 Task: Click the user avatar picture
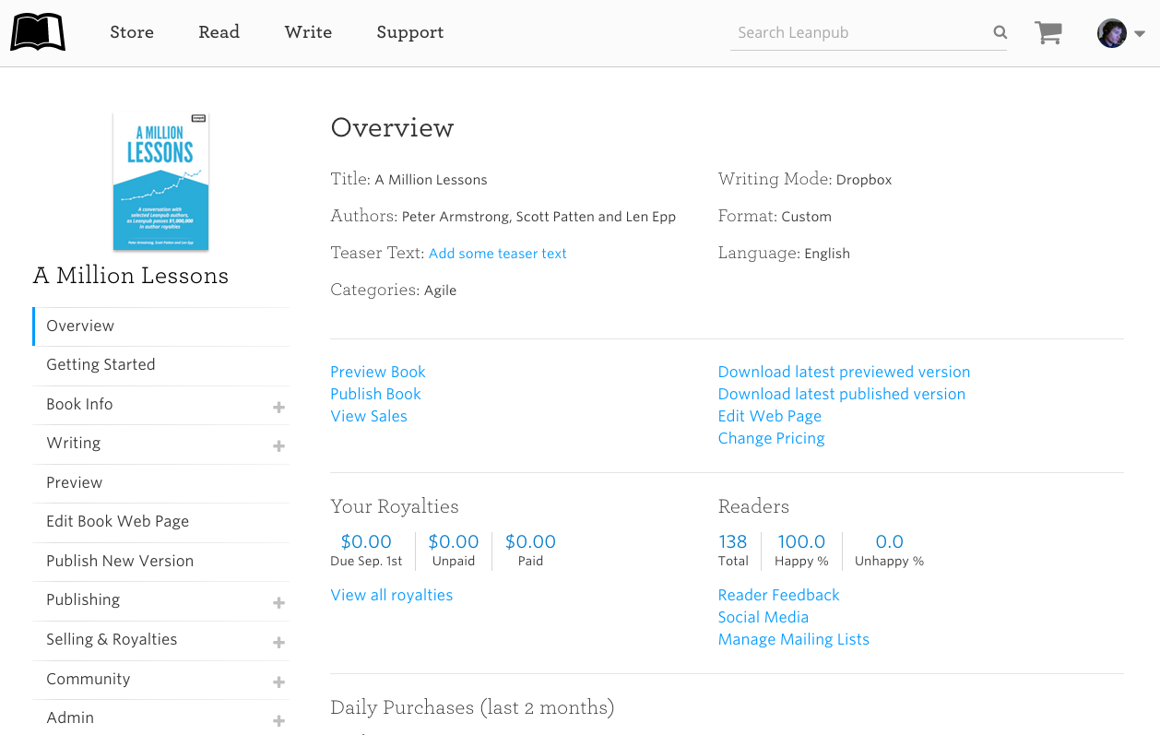click(x=1111, y=33)
